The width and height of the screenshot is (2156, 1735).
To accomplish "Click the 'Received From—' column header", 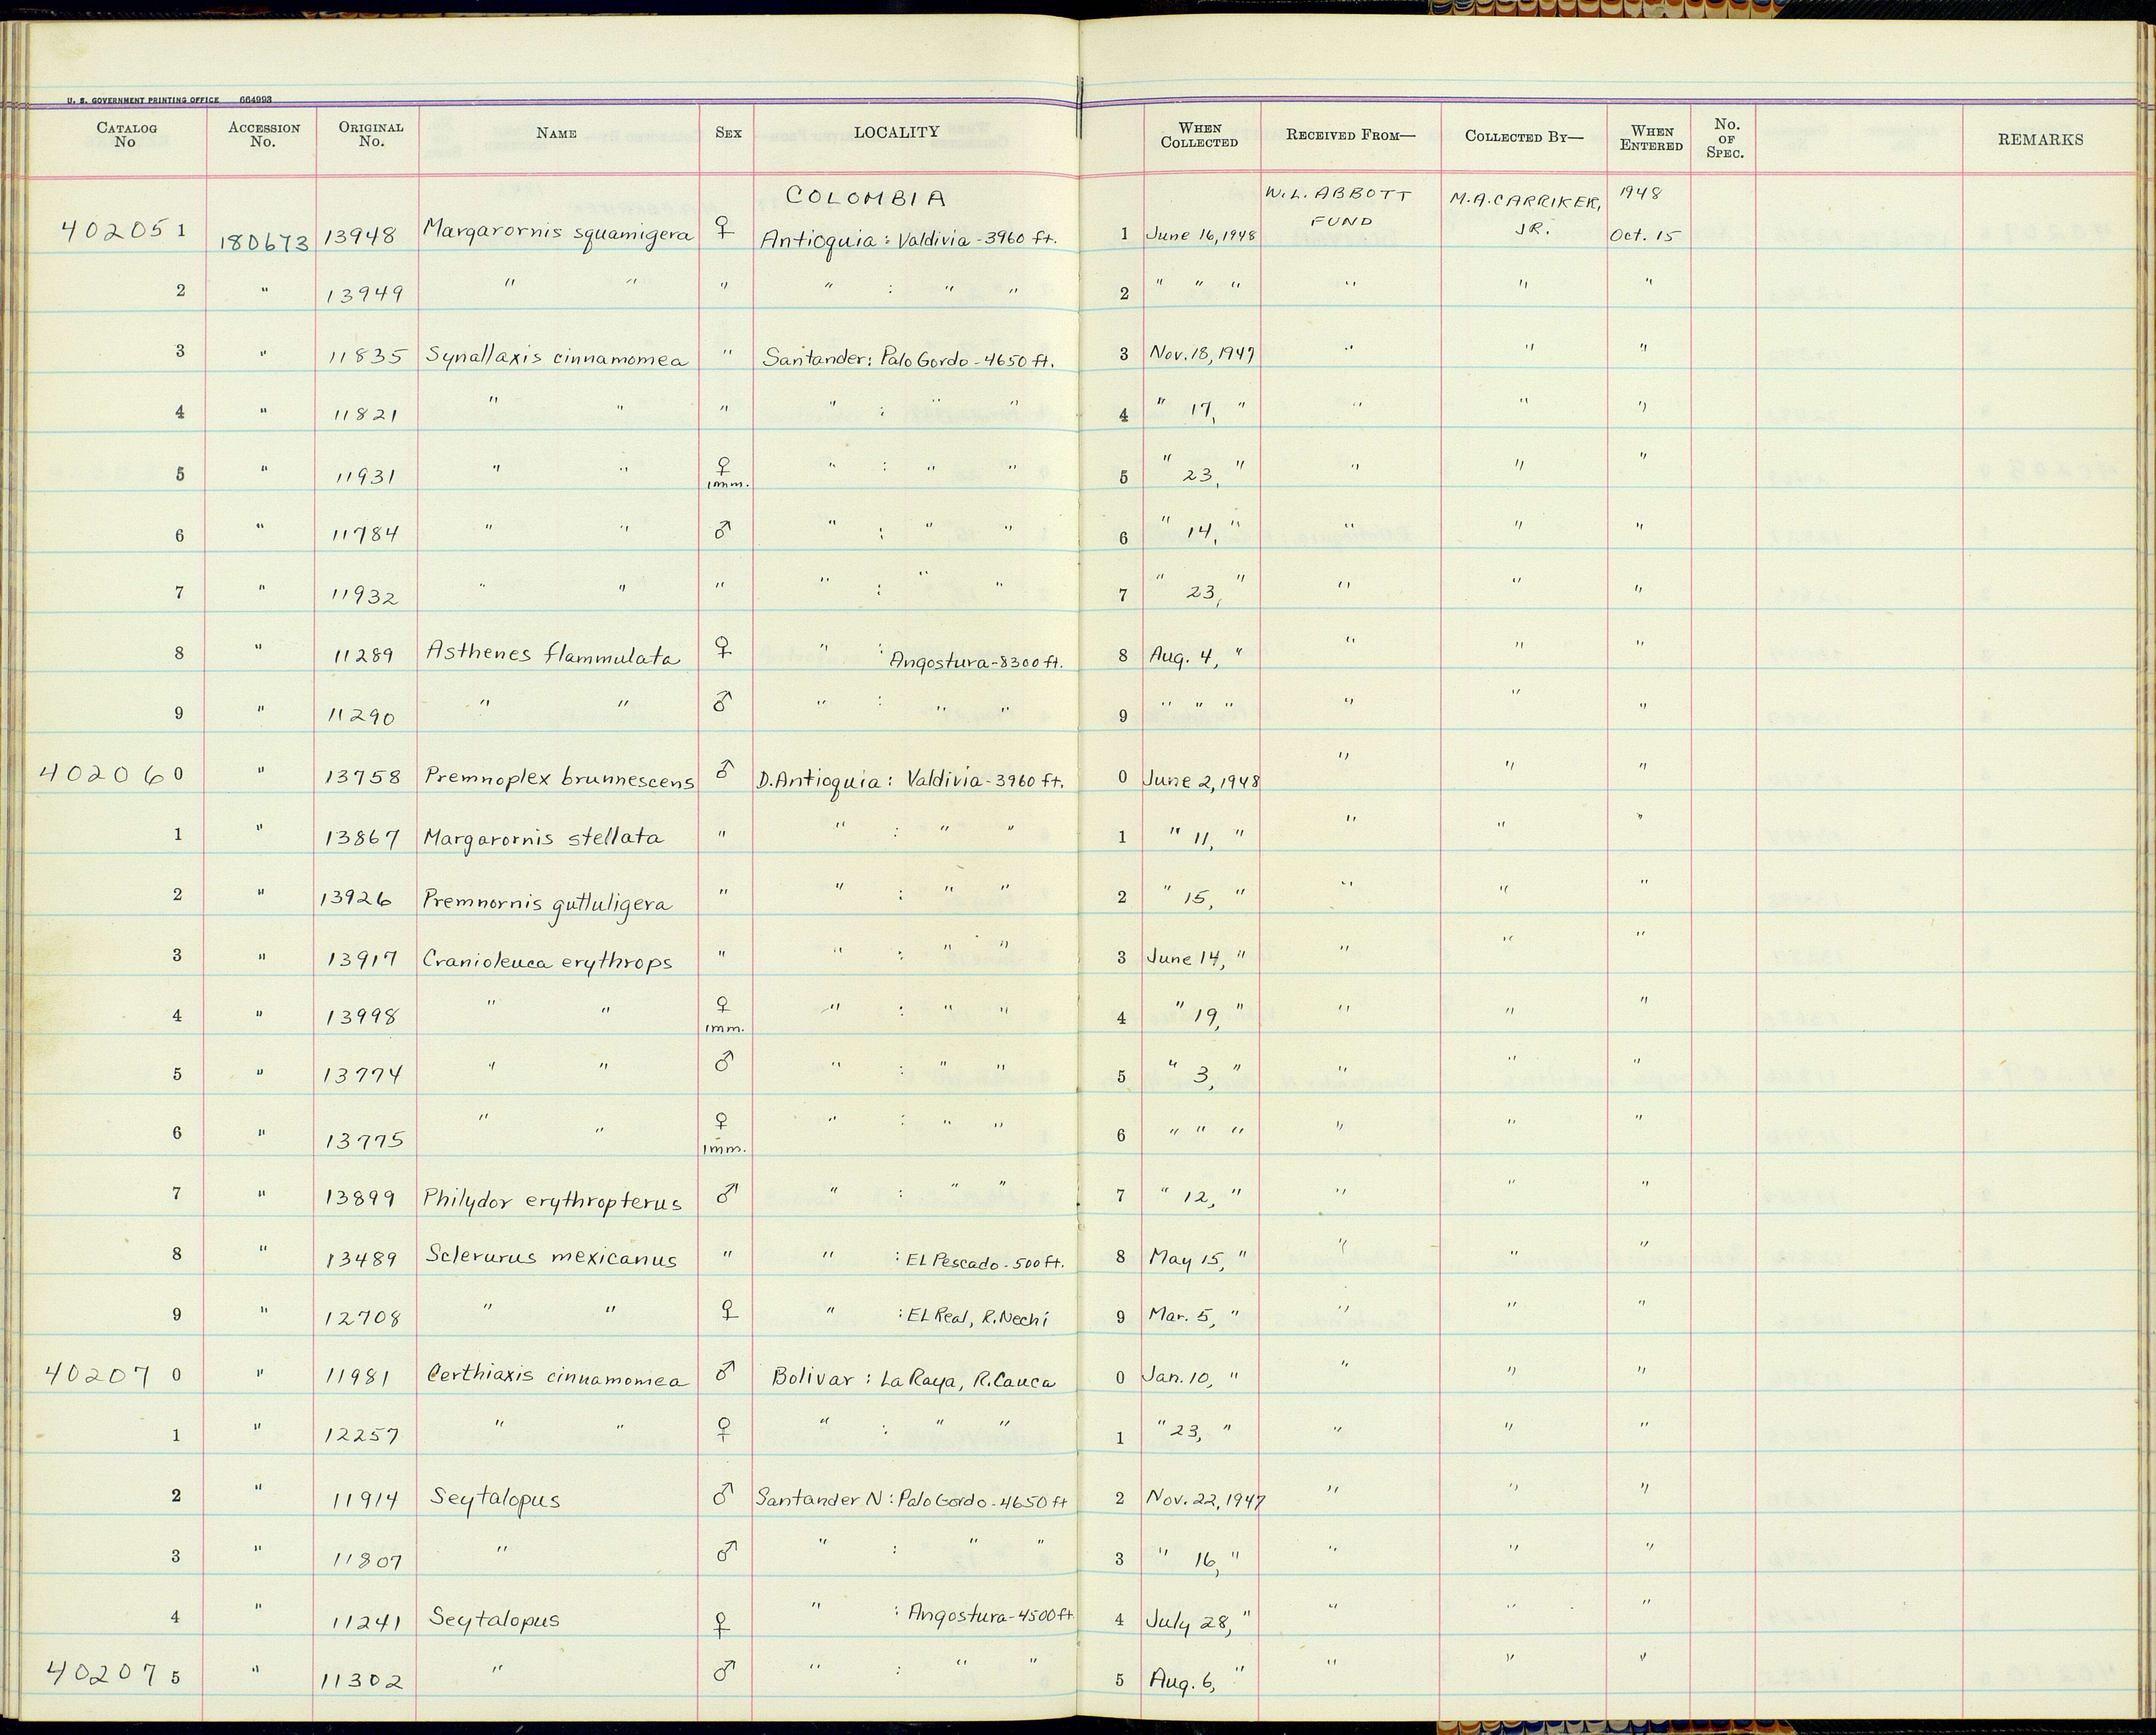I will coord(1351,135).
